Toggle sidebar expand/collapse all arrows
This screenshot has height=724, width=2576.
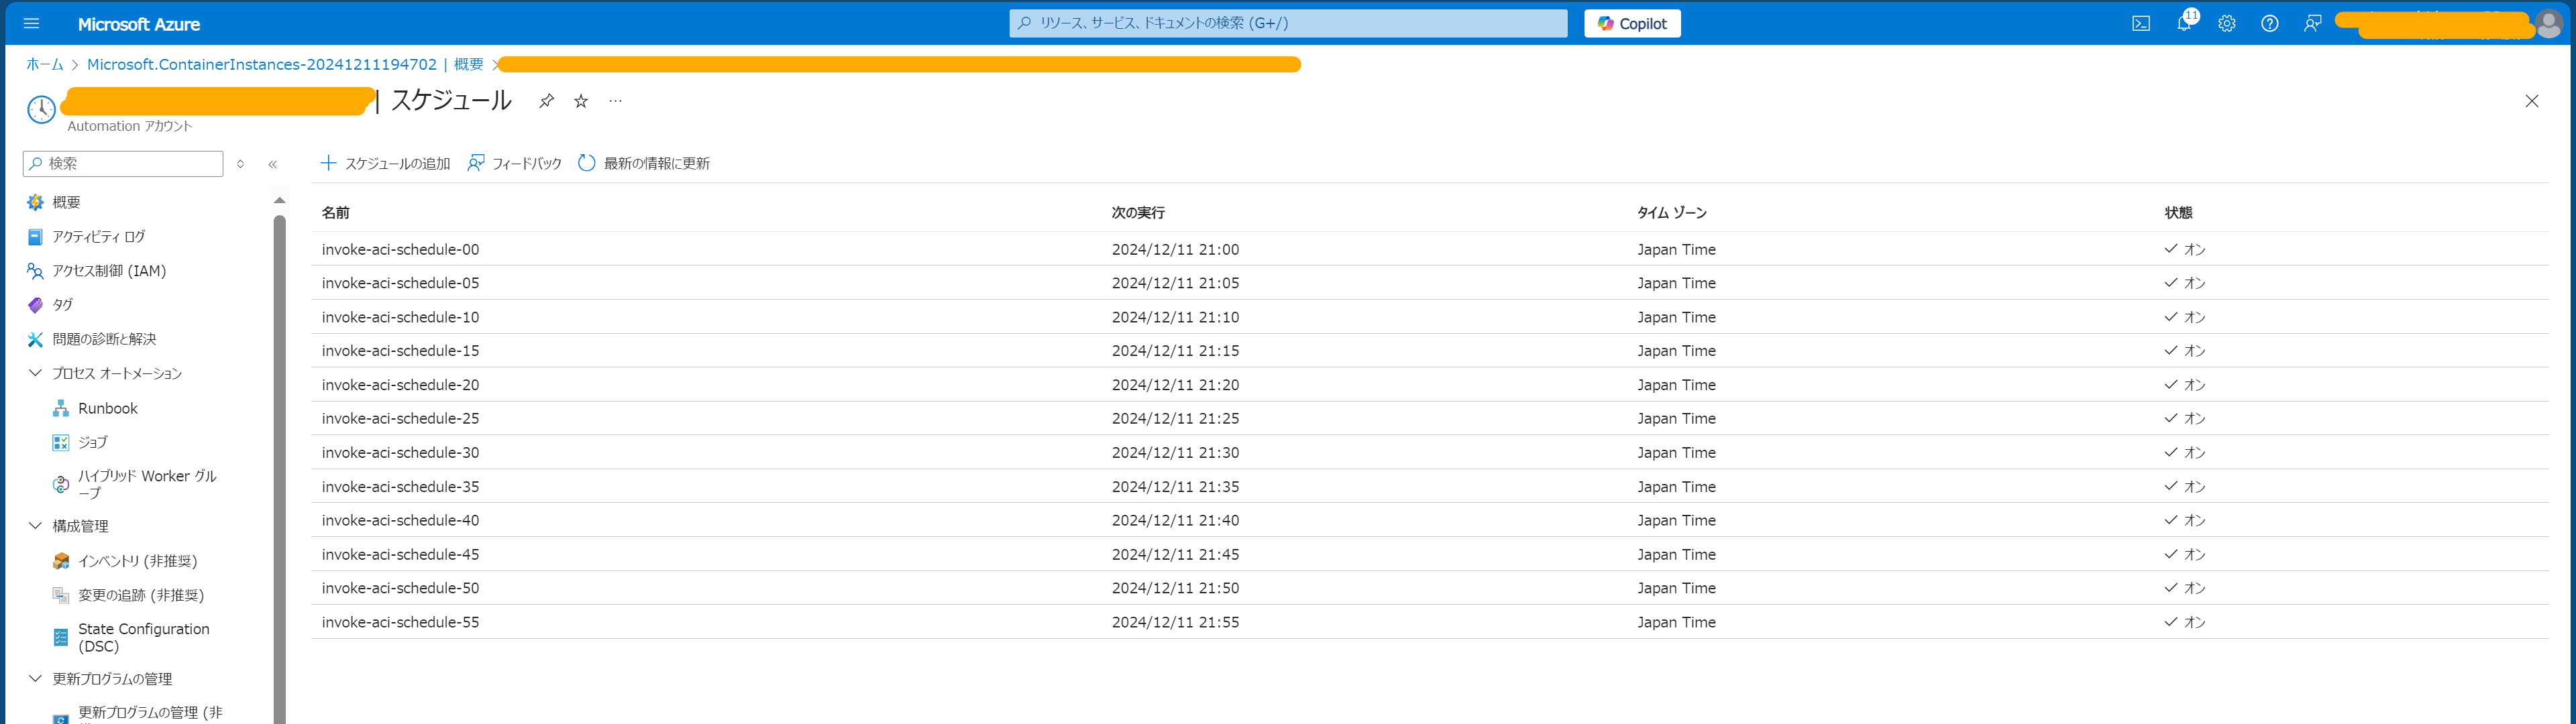click(x=240, y=164)
